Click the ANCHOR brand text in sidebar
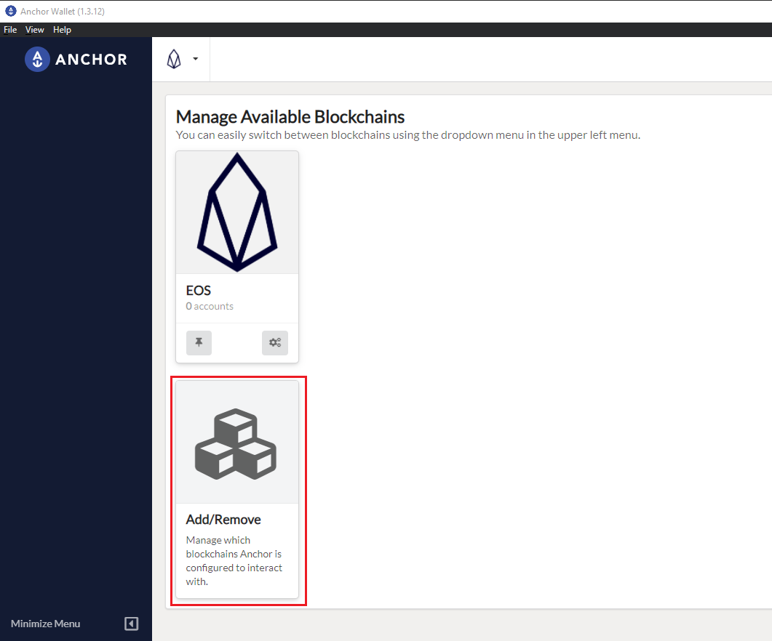Screen dimensions: 772x641 (x=92, y=60)
